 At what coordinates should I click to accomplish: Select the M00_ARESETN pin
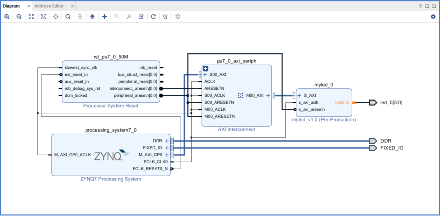pyautogui.click(x=220, y=117)
